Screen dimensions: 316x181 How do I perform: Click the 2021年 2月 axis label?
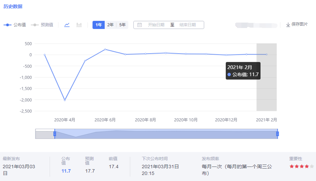[x=266, y=120]
